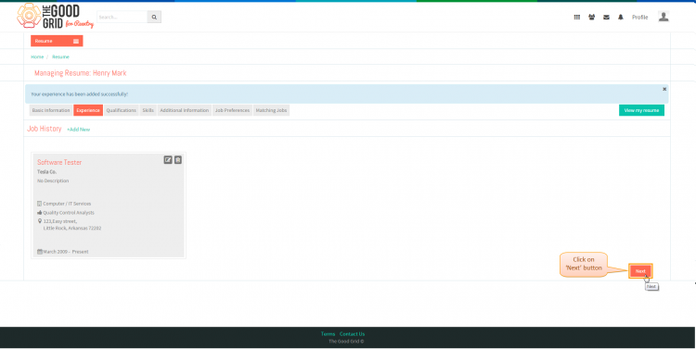Open the messages envelope icon

(x=606, y=18)
